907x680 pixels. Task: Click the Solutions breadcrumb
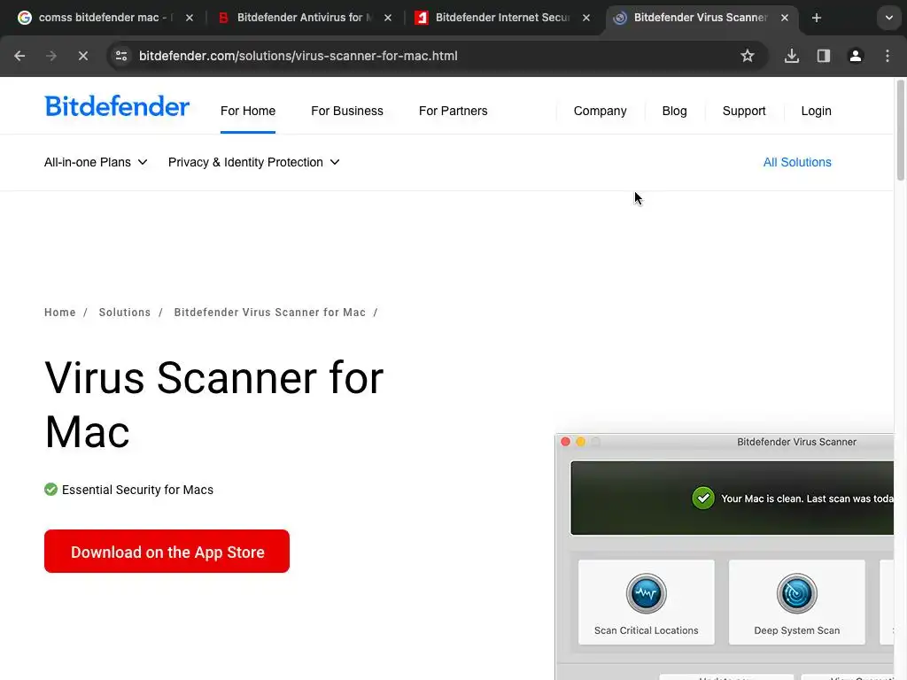[124, 313]
